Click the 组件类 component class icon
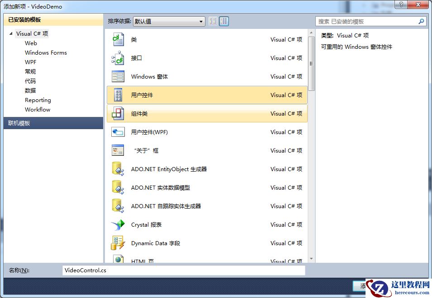This screenshot has width=432, height=298. coord(118,113)
